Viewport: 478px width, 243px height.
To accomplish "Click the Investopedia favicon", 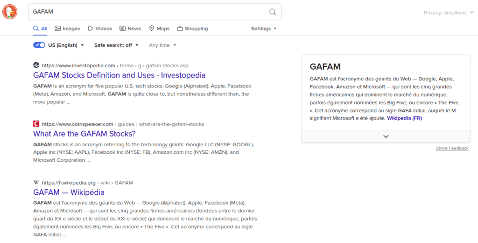I will [x=36, y=65].
